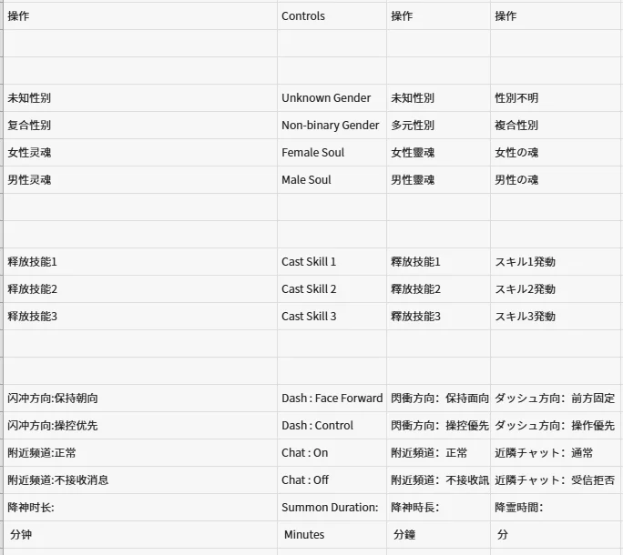The height and width of the screenshot is (555, 623).
Task: Select the first-column cell '释放技能3'
Action: (140, 317)
